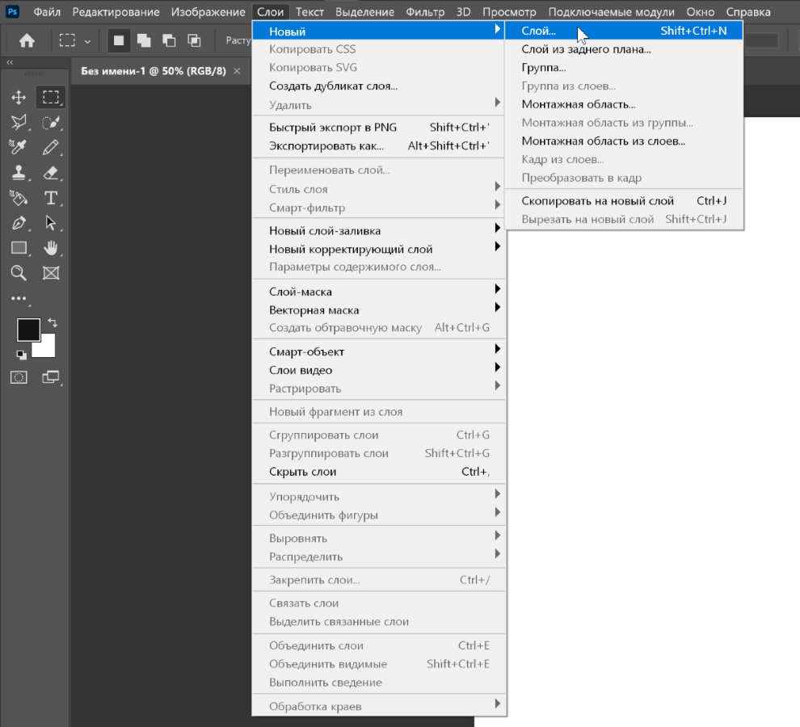The image size is (800, 727).
Task: Choose Слой... with Shift+Ctrl+N shortcut
Action: [624, 31]
